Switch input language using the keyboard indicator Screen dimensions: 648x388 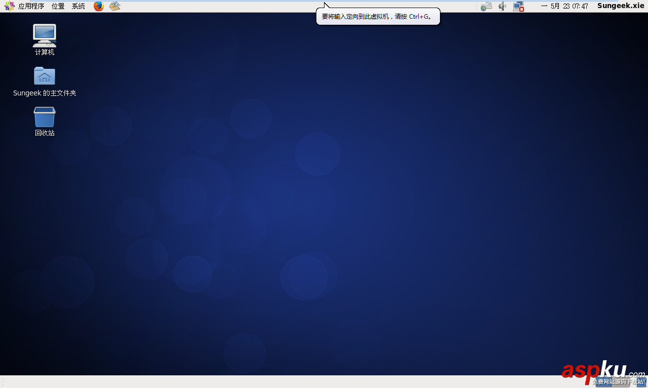click(487, 6)
